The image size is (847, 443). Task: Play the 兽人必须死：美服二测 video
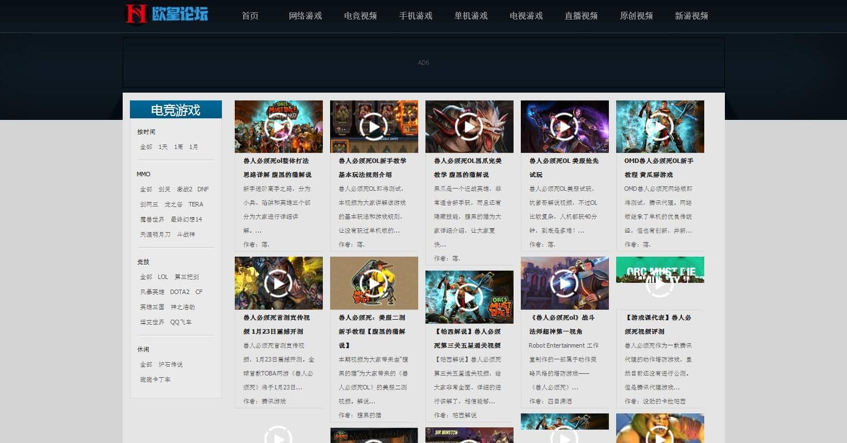(x=374, y=283)
